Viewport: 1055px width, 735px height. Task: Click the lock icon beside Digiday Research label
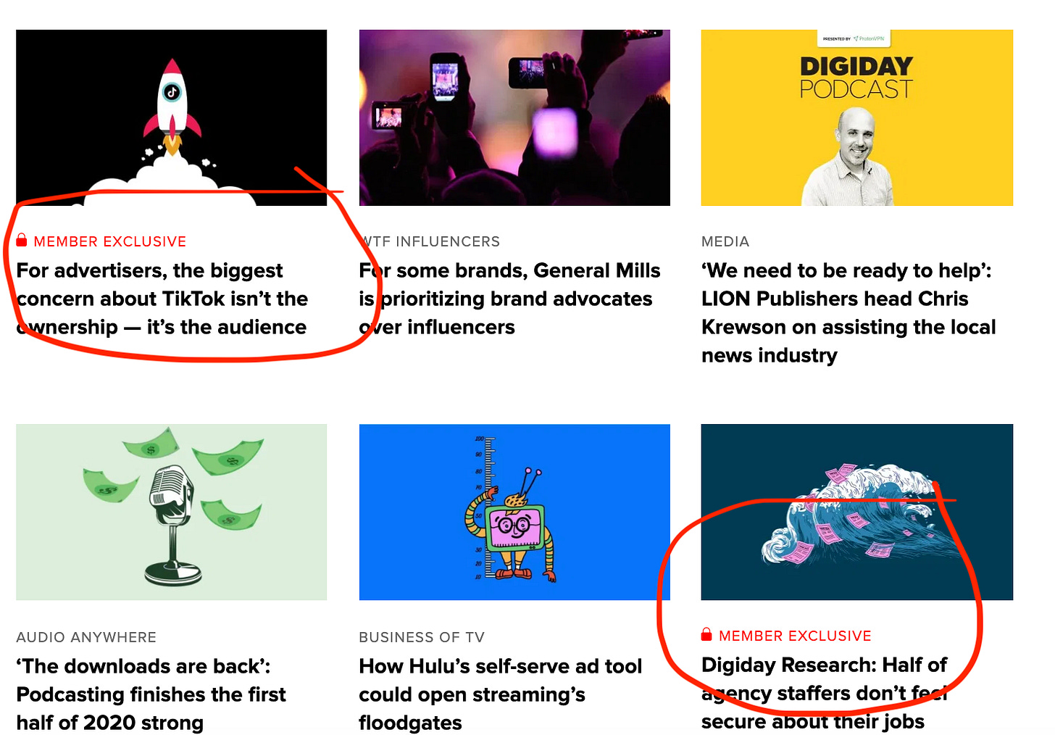click(x=706, y=635)
